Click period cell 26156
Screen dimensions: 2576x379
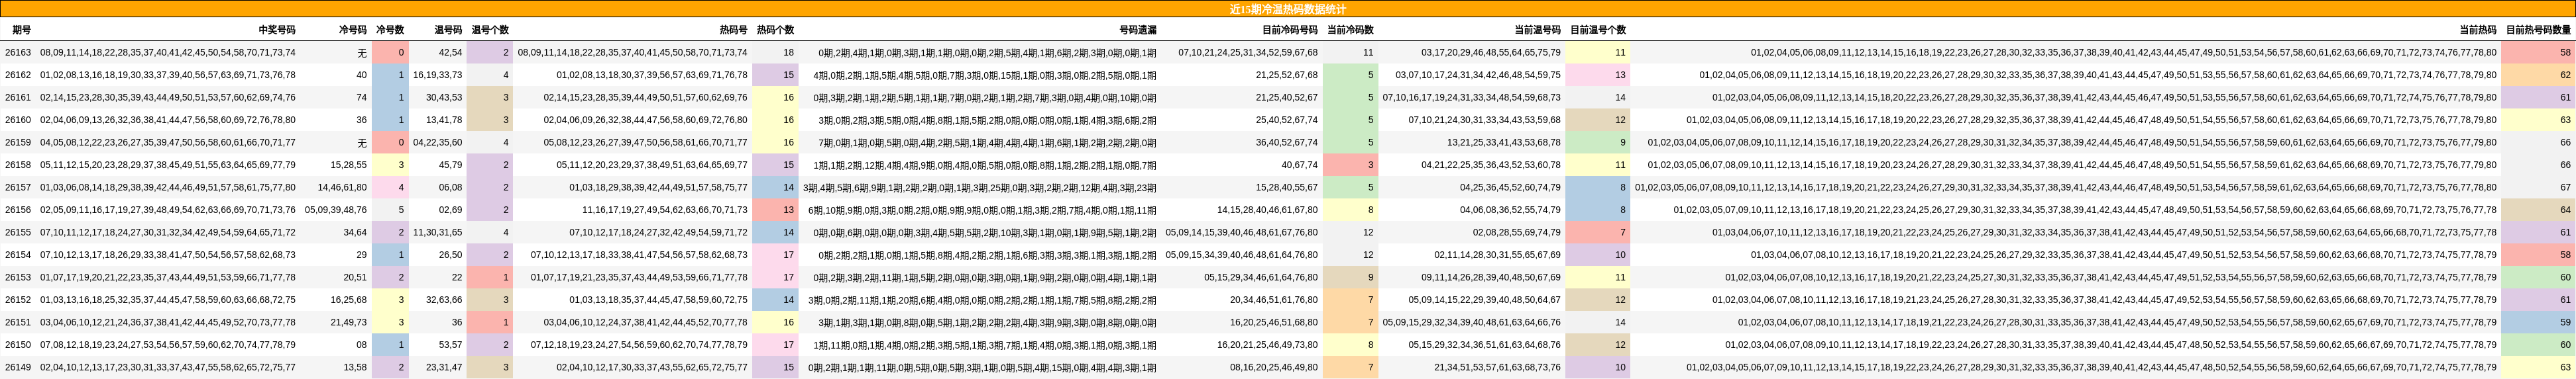pyautogui.click(x=18, y=210)
